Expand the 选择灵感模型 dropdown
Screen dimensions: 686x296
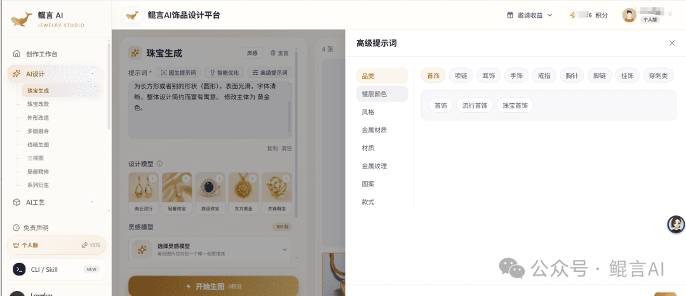tap(285, 250)
